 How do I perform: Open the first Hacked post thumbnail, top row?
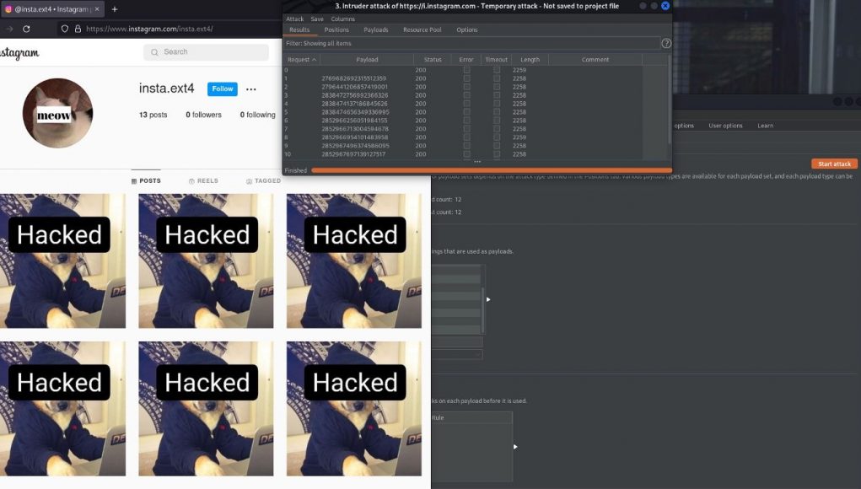(x=62, y=261)
